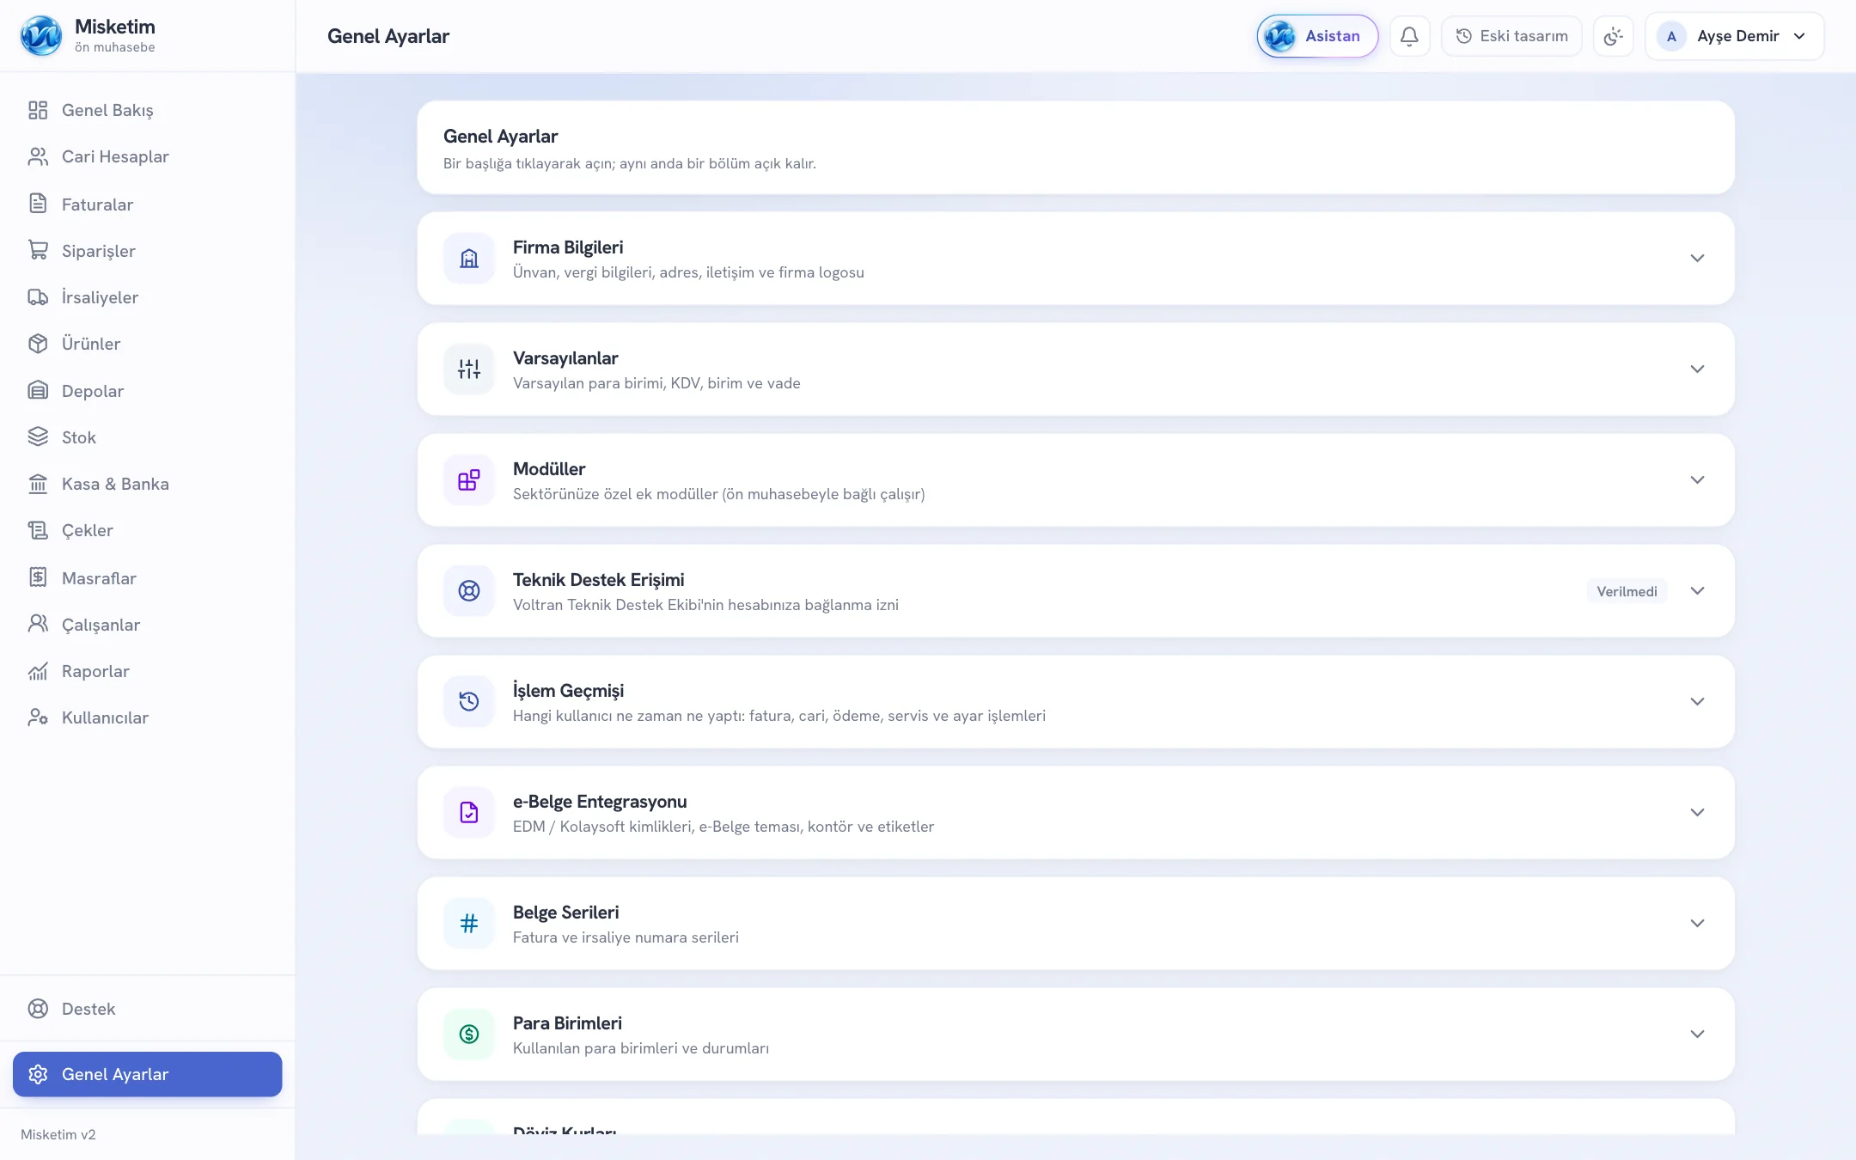Expand Teknik Destek Erişimi chevron

pos(1697,590)
